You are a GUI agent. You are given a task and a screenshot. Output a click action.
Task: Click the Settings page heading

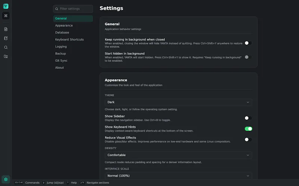coord(111,8)
